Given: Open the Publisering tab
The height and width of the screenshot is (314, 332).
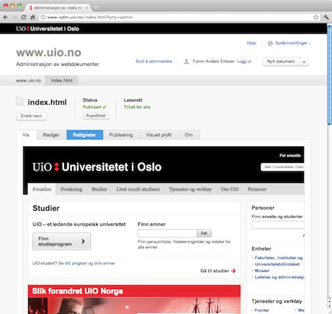Looking at the screenshot, I should 121,135.
